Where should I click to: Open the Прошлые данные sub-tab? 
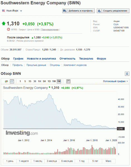click(x=36, y=65)
